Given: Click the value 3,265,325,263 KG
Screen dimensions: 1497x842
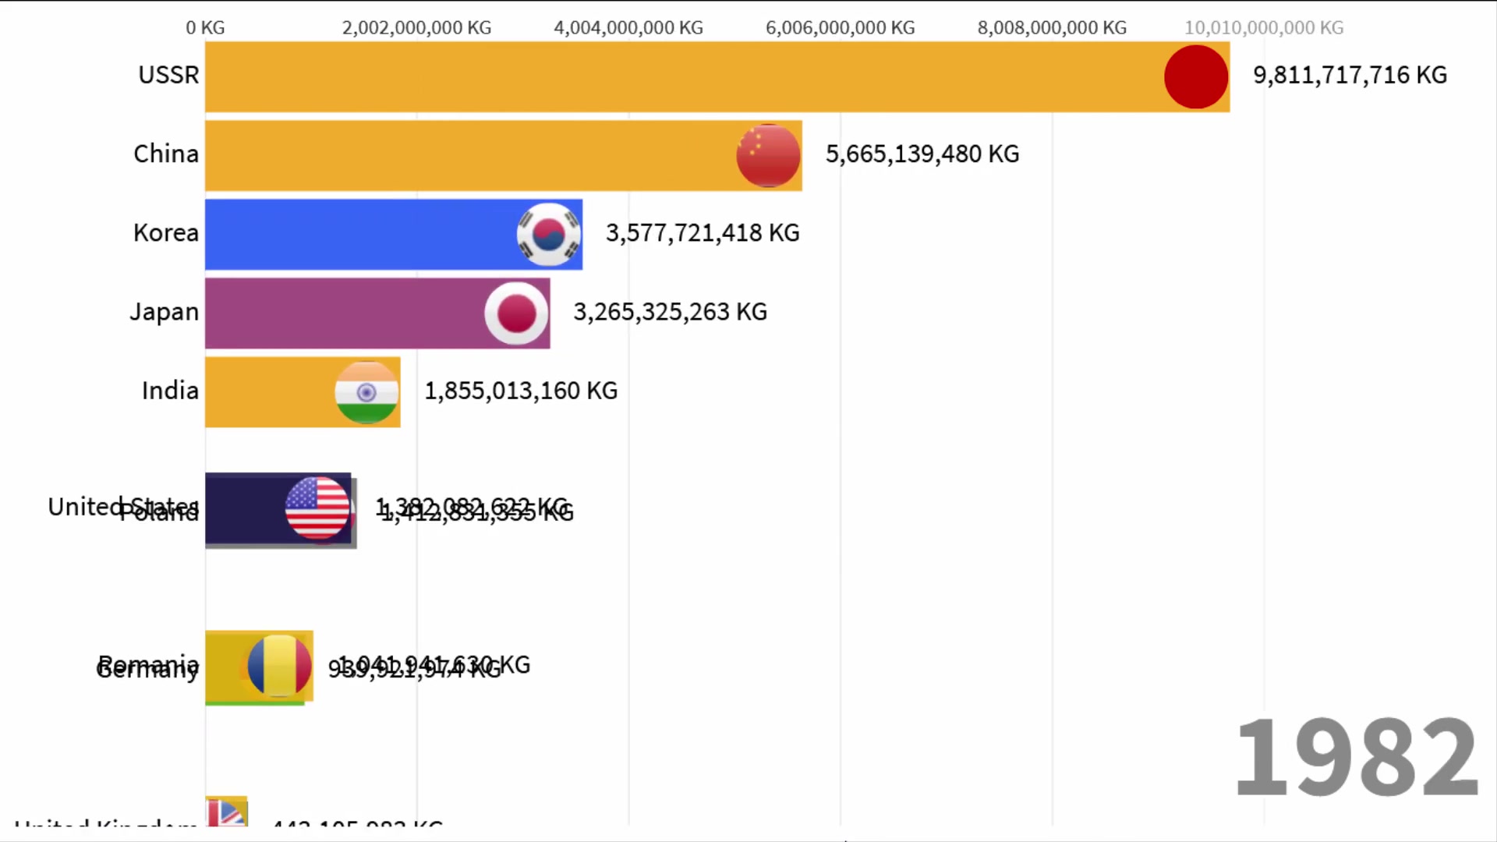Looking at the screenshot, I should point(670,312).
